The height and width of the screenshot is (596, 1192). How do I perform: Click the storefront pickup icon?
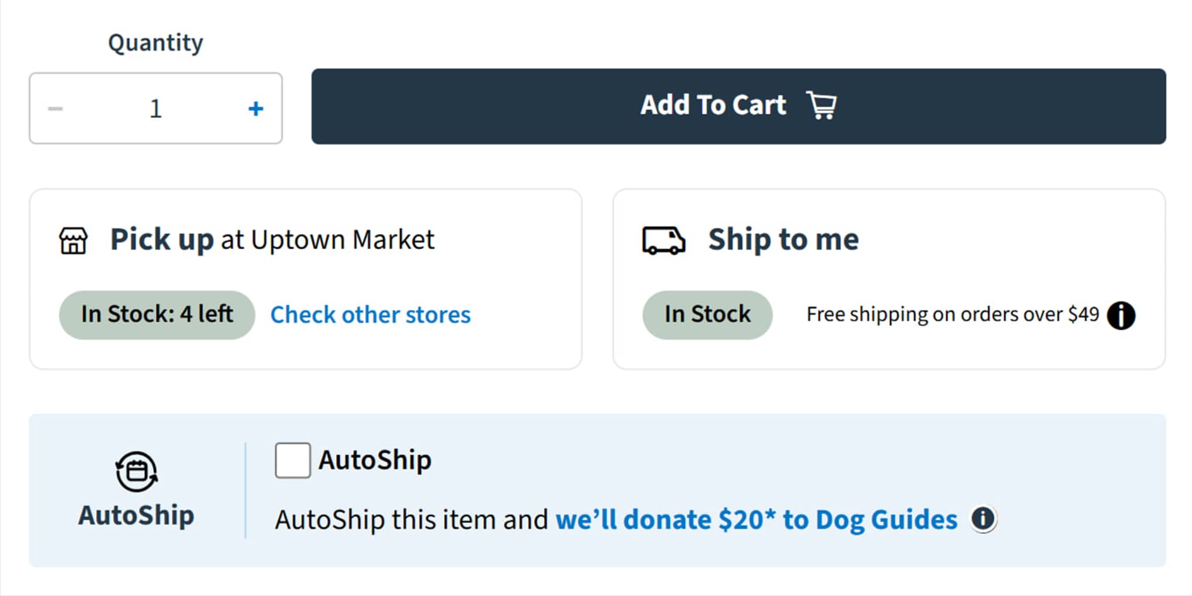tap(73, 241)
